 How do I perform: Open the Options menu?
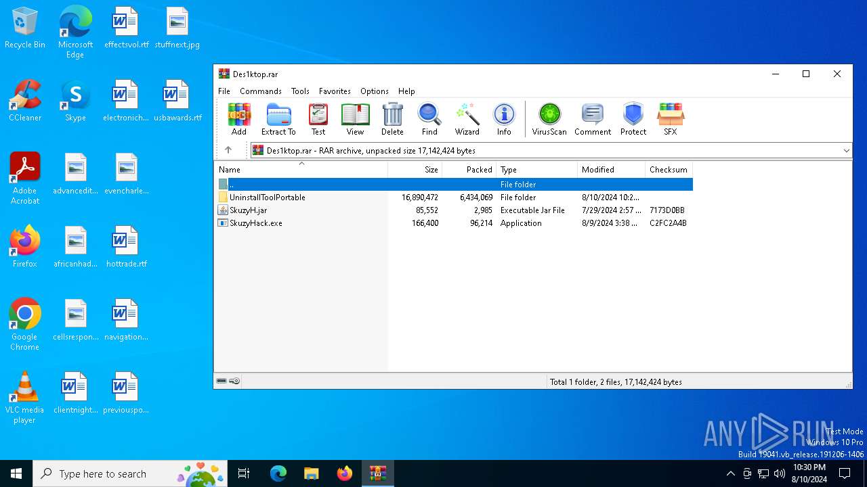(x=375, y=91)
